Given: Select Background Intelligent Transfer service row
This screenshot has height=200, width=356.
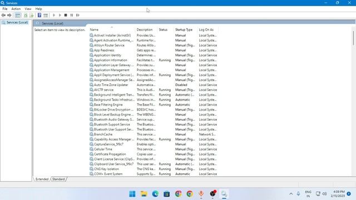Looking at the screenshot, I should [x=154, y=95].
